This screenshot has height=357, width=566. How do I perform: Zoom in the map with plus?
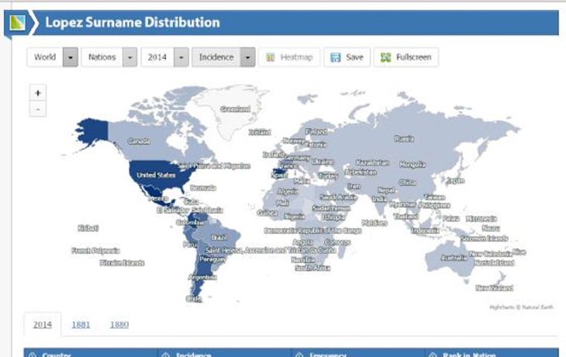[37, 93]
